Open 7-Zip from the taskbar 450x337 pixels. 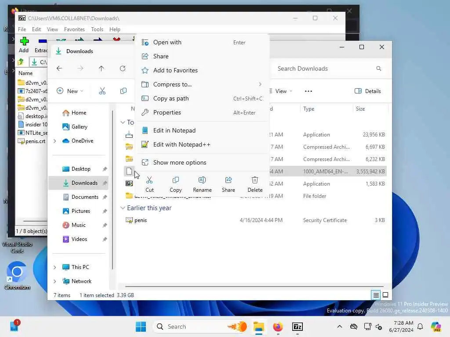pyautogui.click(x=298, y=326)
